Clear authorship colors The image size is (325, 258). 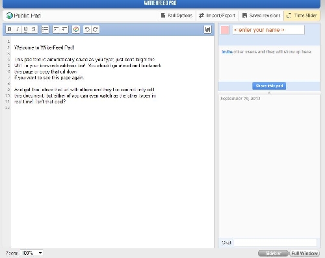76,29
